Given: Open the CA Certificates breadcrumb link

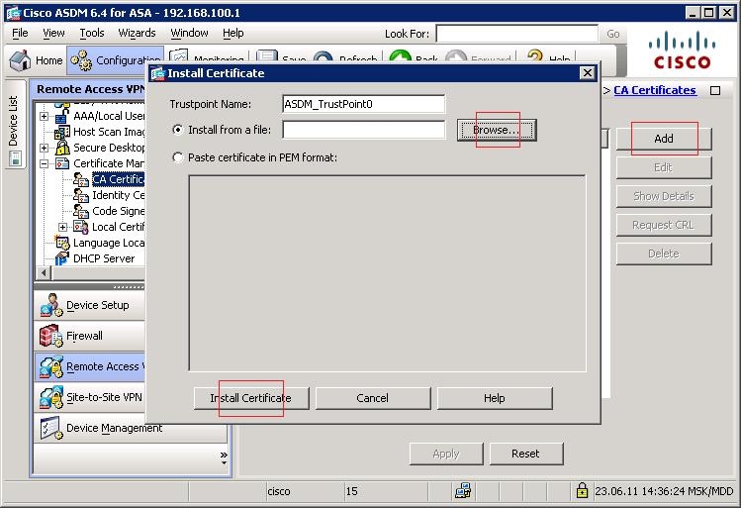Looking at the screenshot, I should tap(655, 90).
